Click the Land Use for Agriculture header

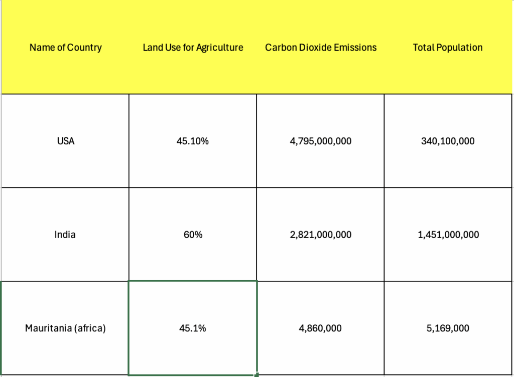193,48
